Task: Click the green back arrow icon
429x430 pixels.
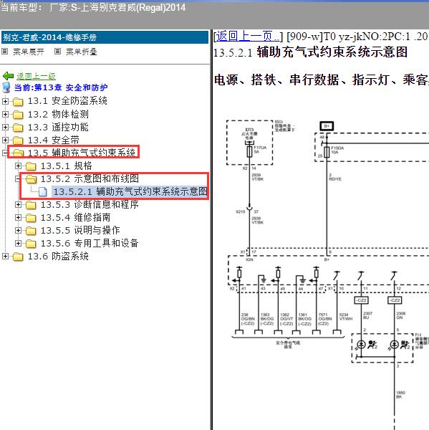Action: (8, 76)
